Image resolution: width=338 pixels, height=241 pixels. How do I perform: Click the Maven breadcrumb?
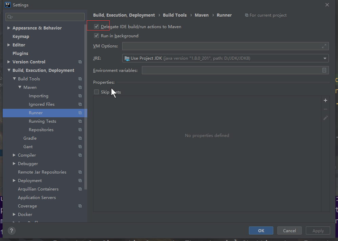click(x=202, y=15)
